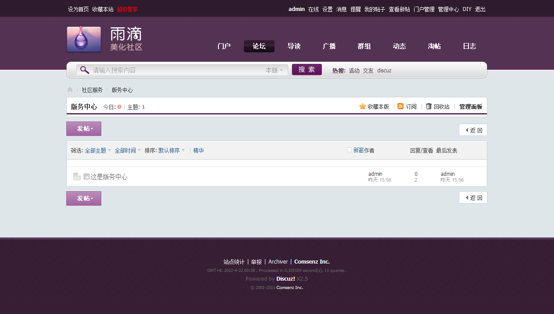Open the top 发帖 post dropdown button
The height and width of the screenshot is (314, 554).
(84, 128)
